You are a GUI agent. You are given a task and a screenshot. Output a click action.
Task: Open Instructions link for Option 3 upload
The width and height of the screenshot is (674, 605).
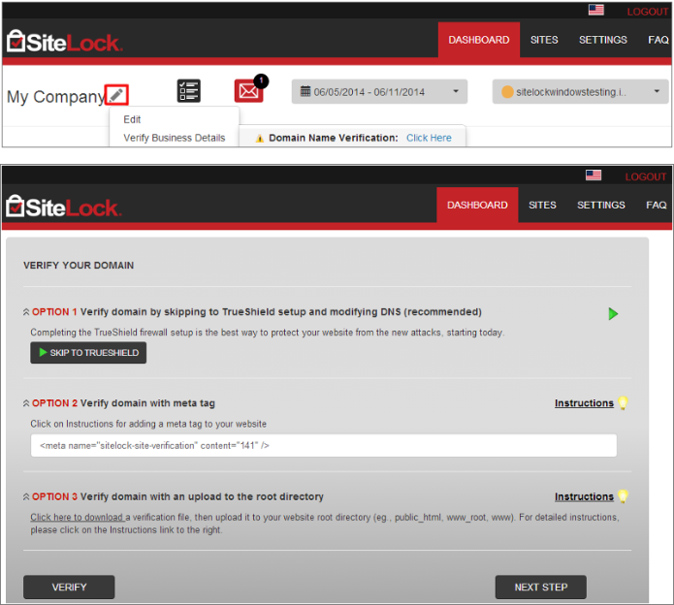pos(584,496)
